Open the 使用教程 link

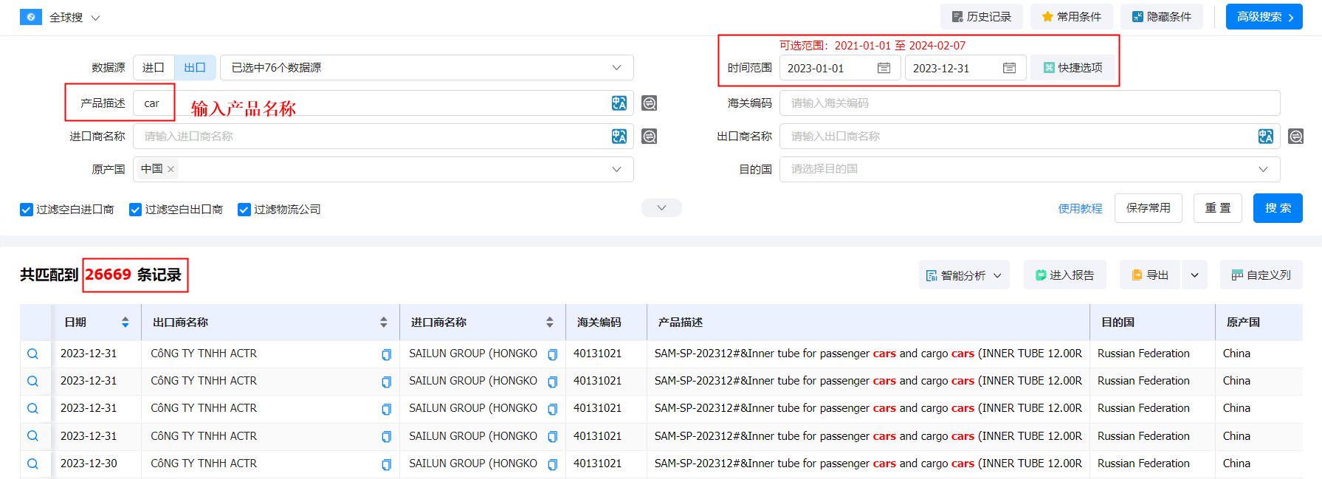(x=1079, y=209)
